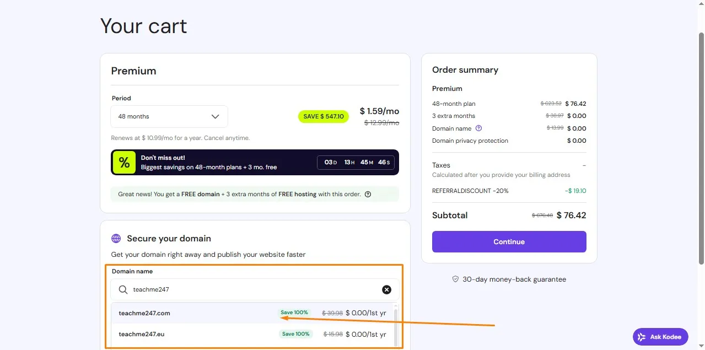Click the scrollbar down arrow
This screenshot has height=350, width=705.
click(x=701, y=347)
